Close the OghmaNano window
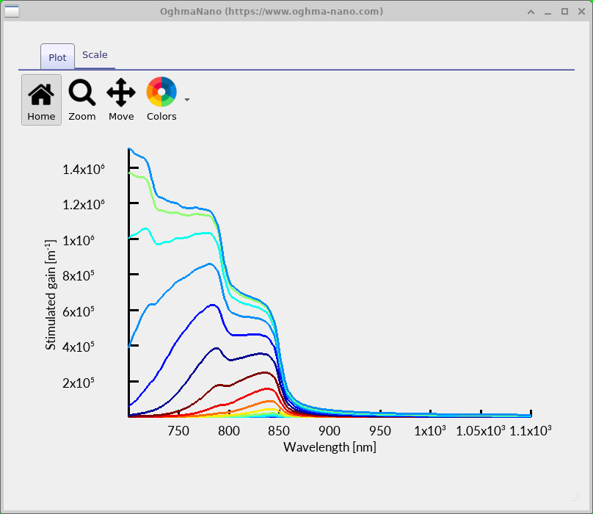The height and width of the screenshot is (514, 593). (x=582, y=12)
